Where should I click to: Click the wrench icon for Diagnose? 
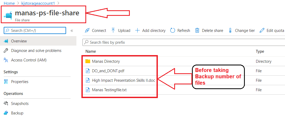point(6,51)
